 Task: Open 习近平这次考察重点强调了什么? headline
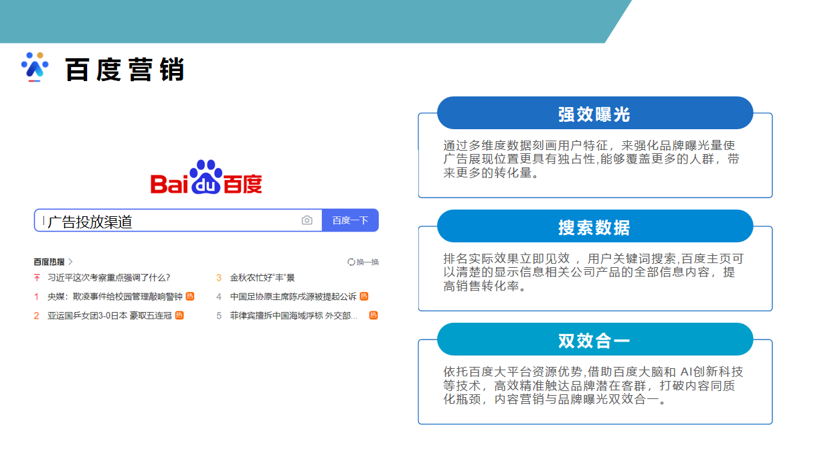pos(108,277)
